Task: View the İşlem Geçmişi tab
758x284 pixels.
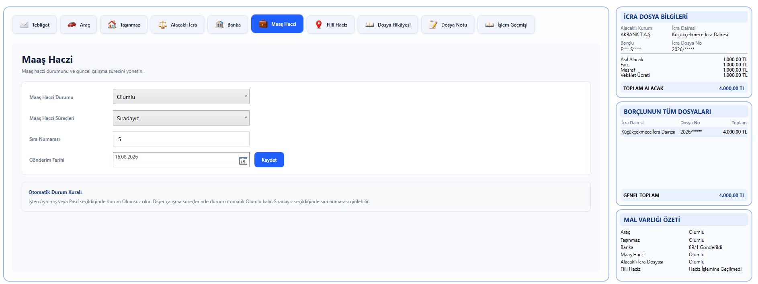Action: (506, 25)
